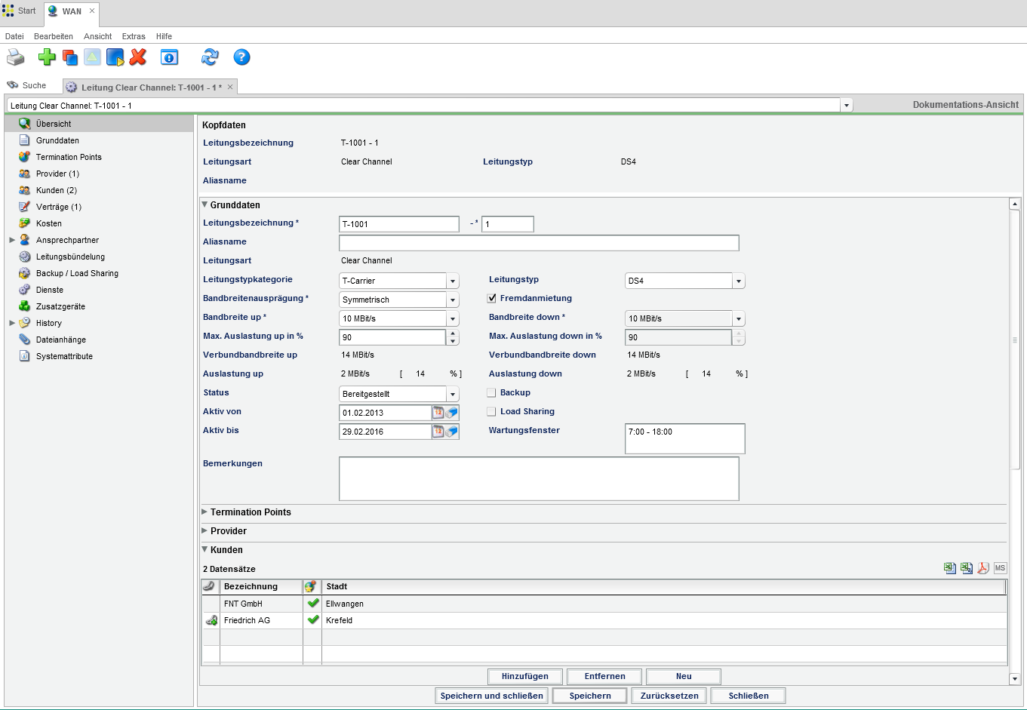The width and height of the screenshot is (1027, 710).
Task: Click the green plus icon to create new
Action: point(47,57)
